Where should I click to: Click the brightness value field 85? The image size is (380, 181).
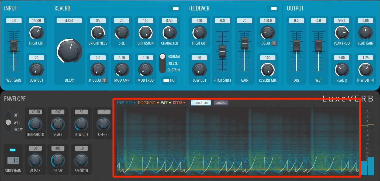click(x=98, y=21)
